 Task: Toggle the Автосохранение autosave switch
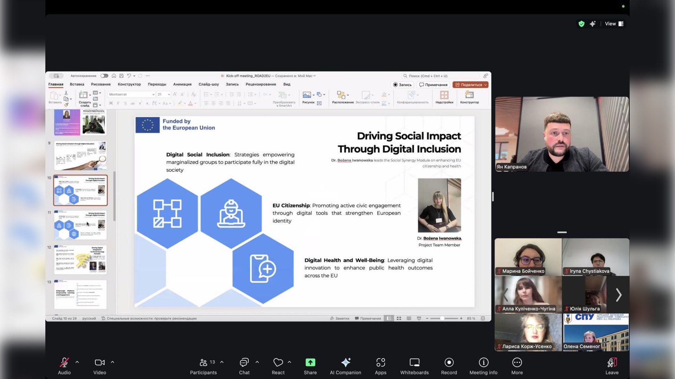pos(104,76)
